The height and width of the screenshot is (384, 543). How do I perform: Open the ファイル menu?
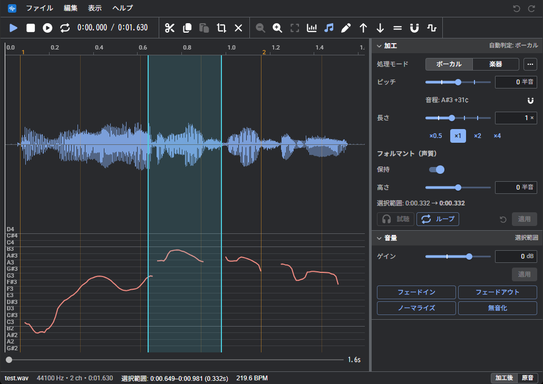pyautogui.click(x=40, y=8)
